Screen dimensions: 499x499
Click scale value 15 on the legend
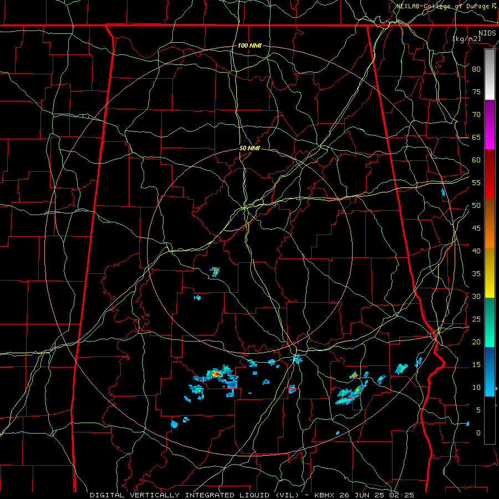(476, 365)
